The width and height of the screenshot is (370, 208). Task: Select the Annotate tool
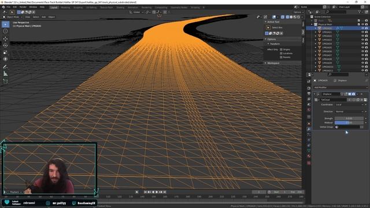(x=5, y=67)
